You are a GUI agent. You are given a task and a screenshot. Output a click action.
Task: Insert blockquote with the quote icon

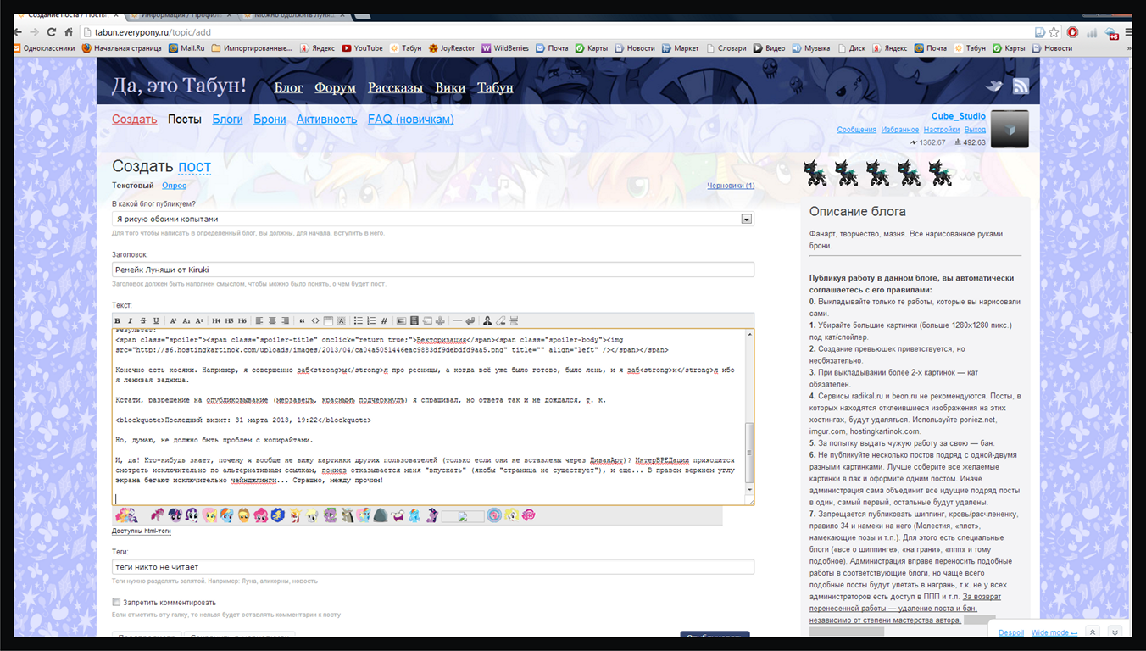302,320
